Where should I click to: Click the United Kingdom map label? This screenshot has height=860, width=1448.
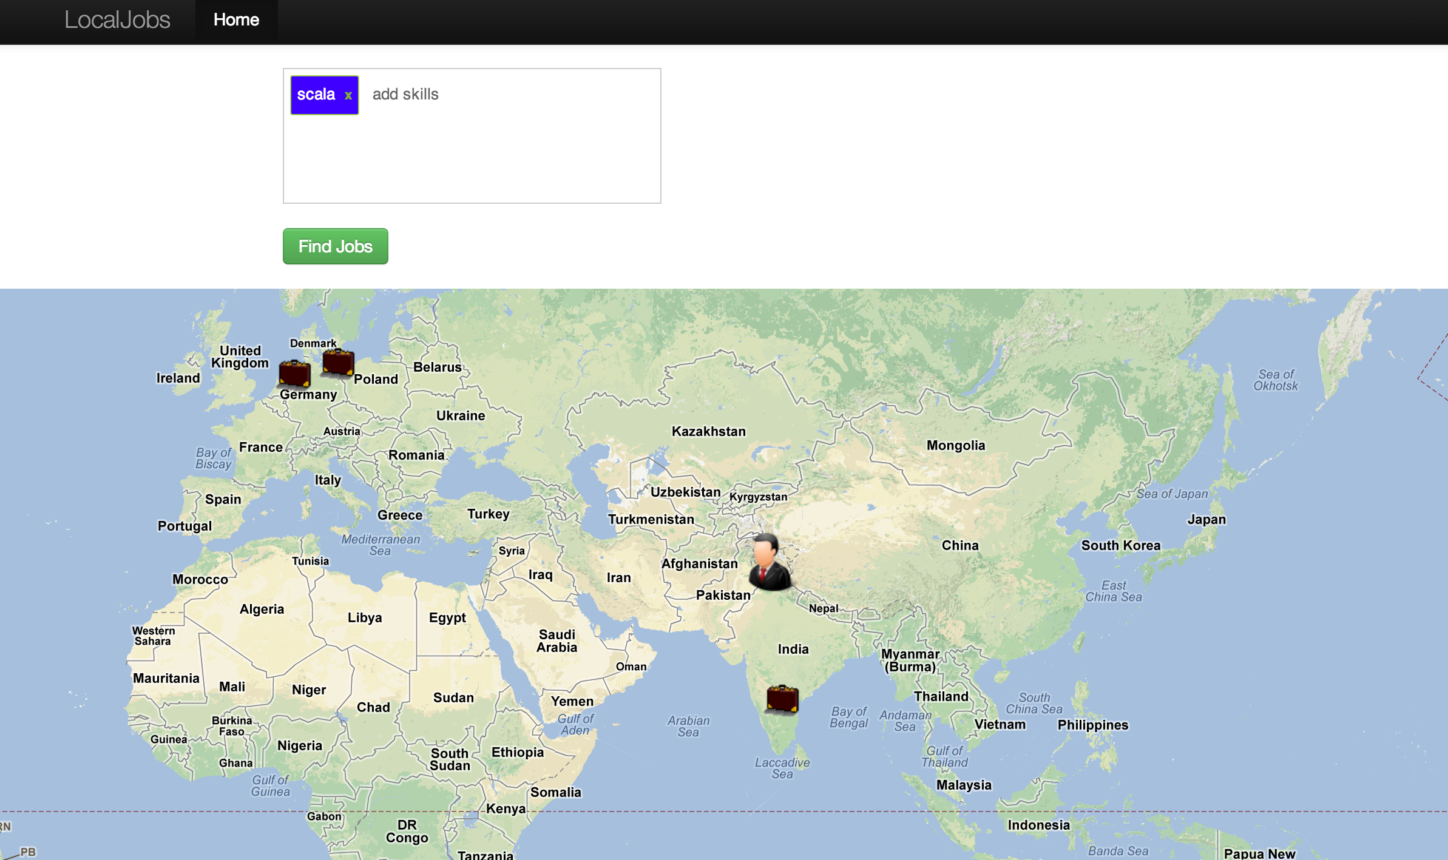coord(240,357)
